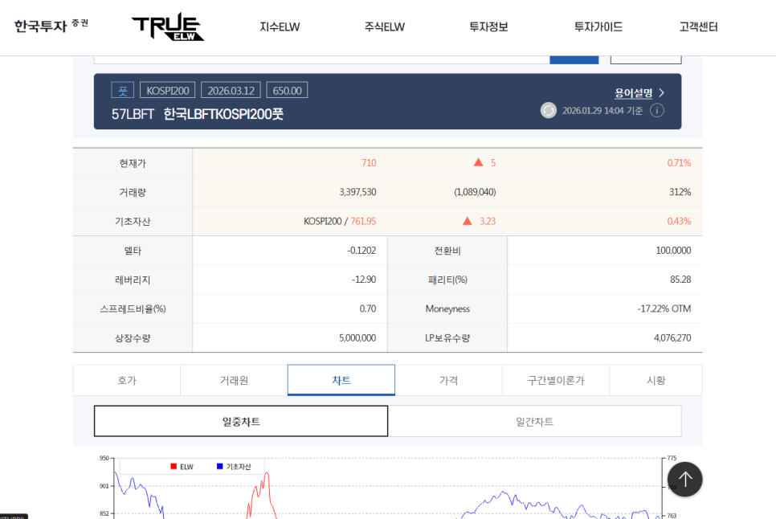Switch to the 가격 tab
This screenshot has width=776, height=519.
pyautogui.click(x=448, y=380)
